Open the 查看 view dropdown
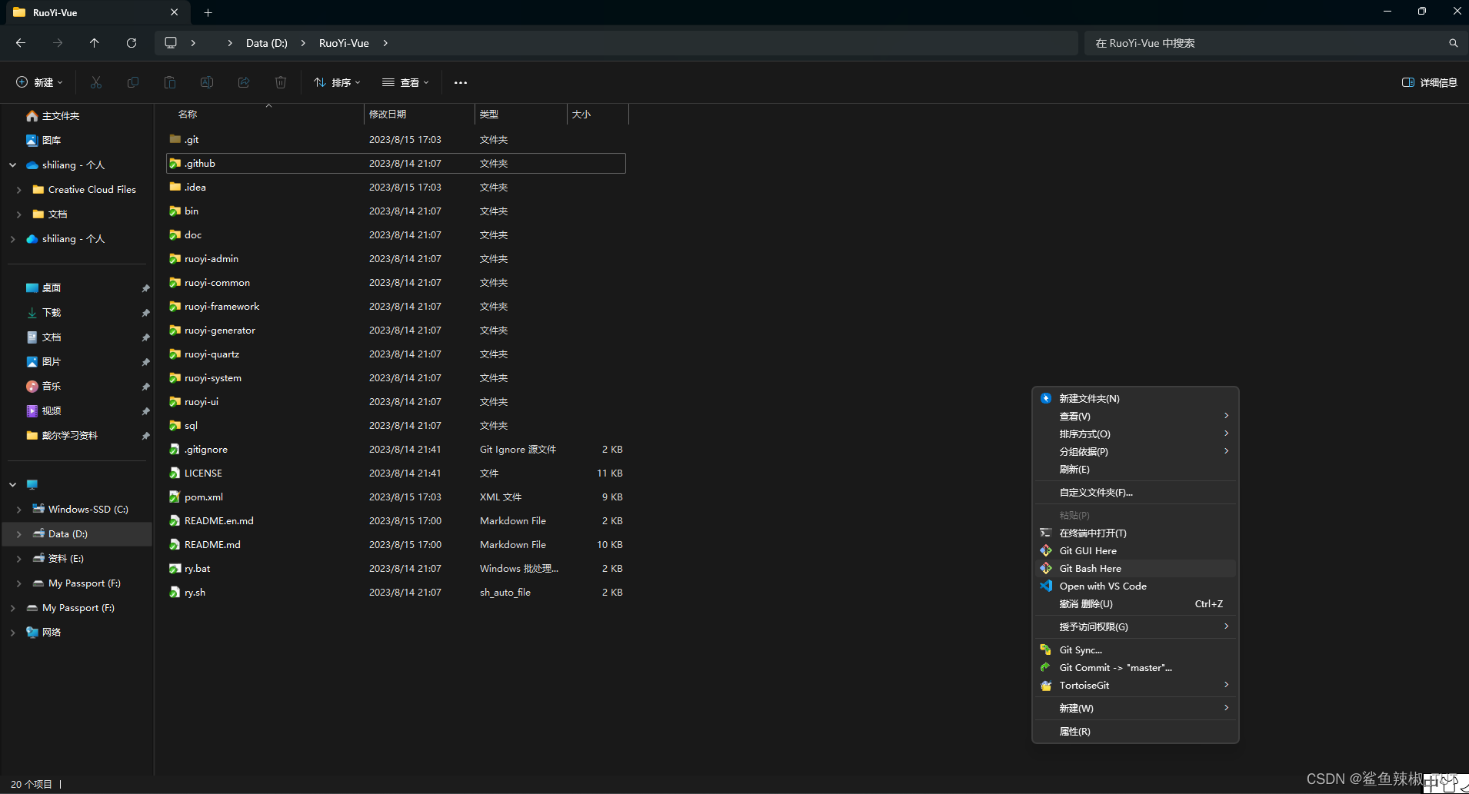This screenshot has height=794, width=1469. point(405,82)
